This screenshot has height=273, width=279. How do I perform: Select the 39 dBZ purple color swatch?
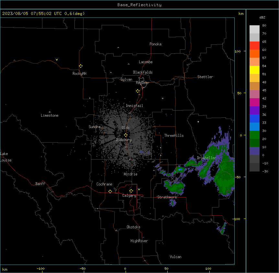click(x=254, y=110)
